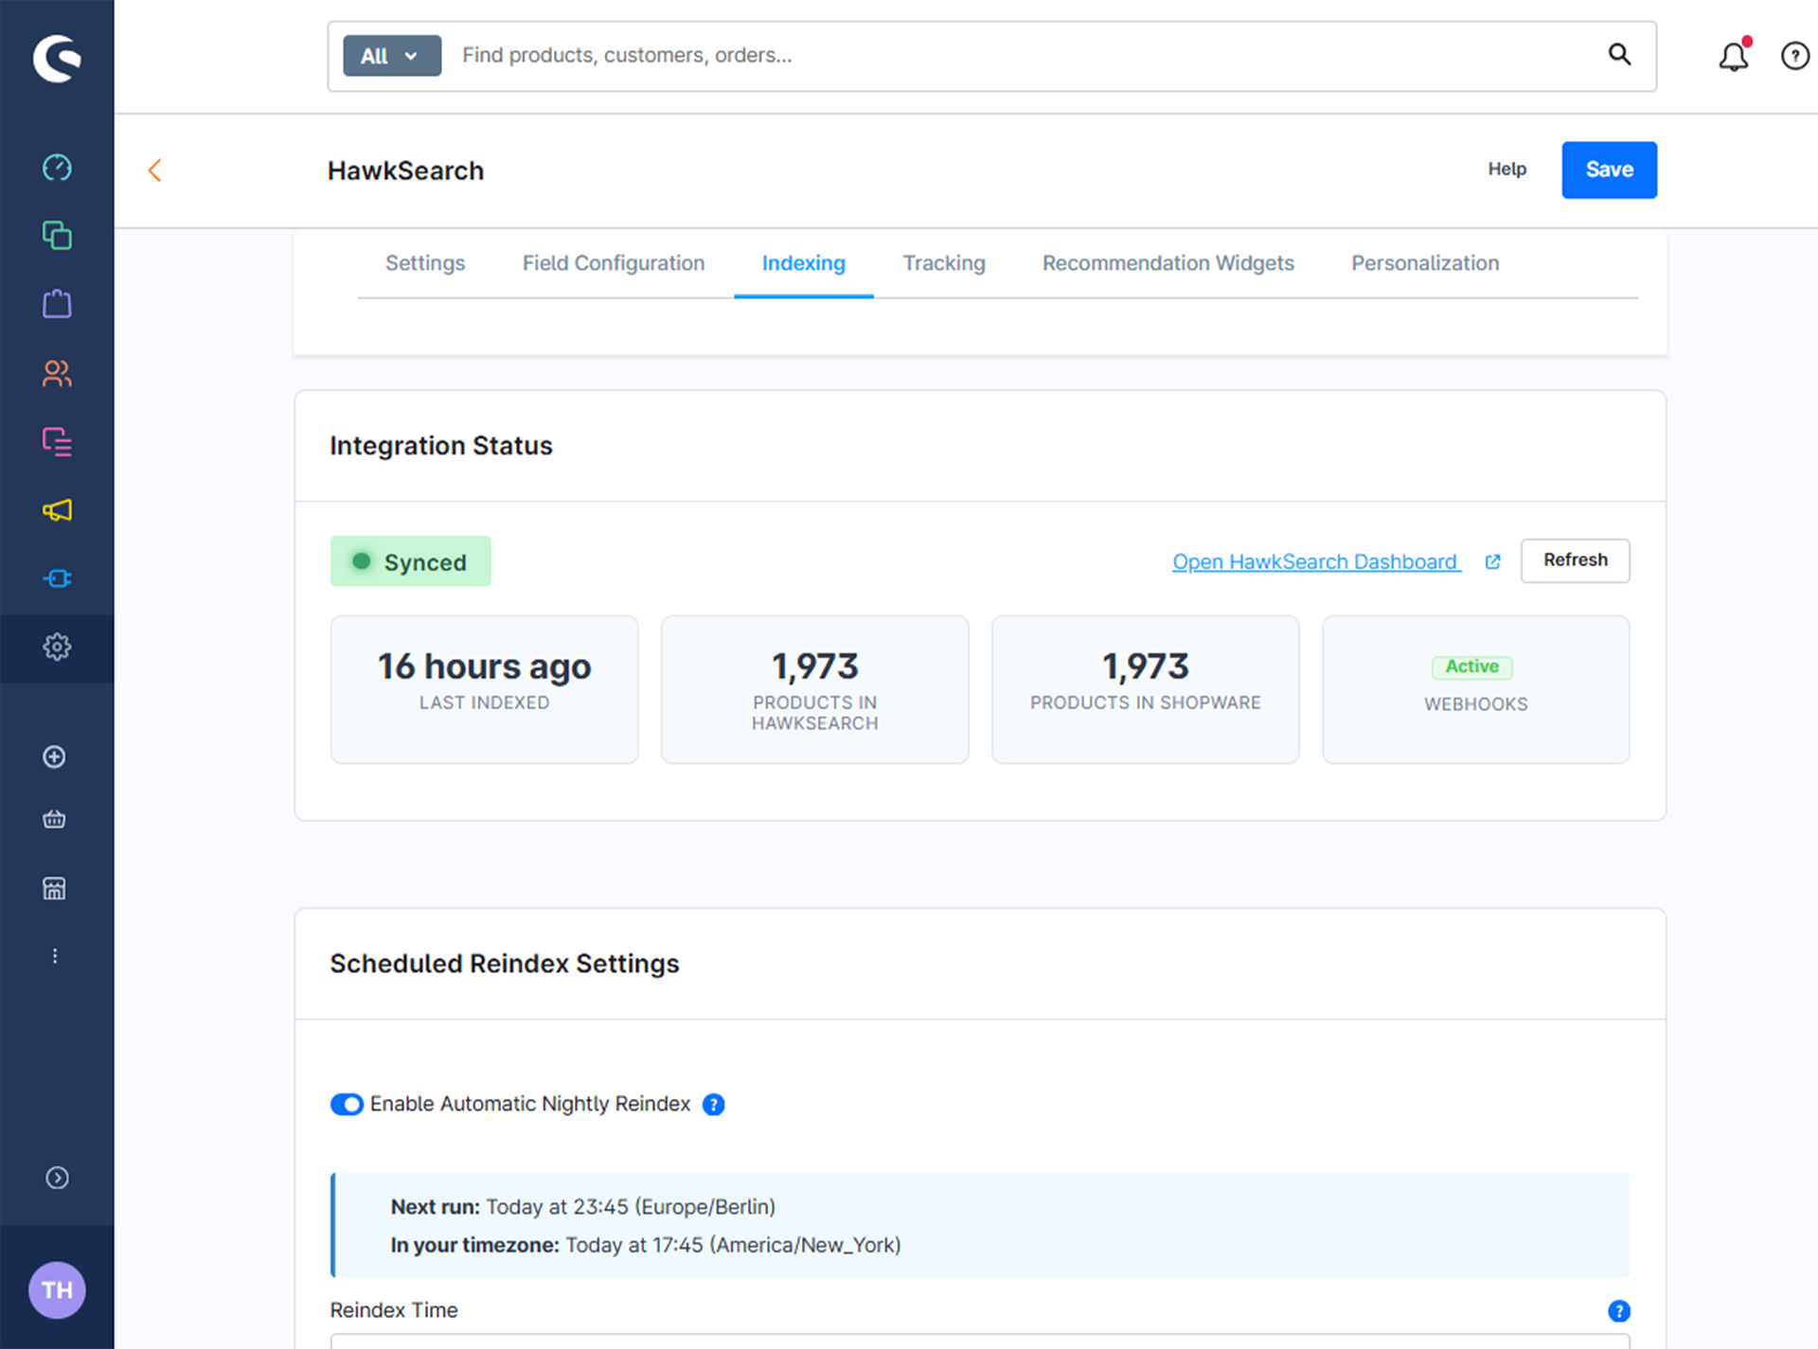Select the Indexing tab
1818x1349 pixels.
(804, 263)
